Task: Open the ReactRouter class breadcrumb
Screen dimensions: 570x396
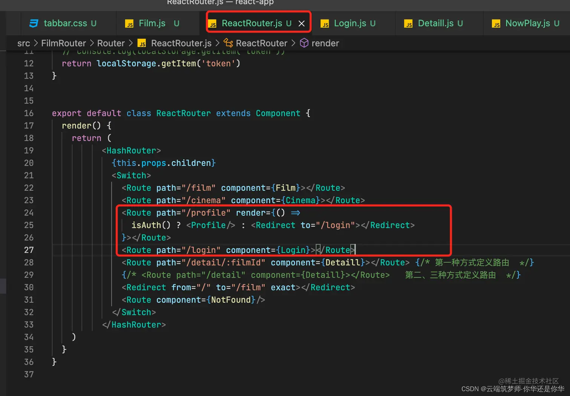Action: pyautogui.click(x=262, y=43)
